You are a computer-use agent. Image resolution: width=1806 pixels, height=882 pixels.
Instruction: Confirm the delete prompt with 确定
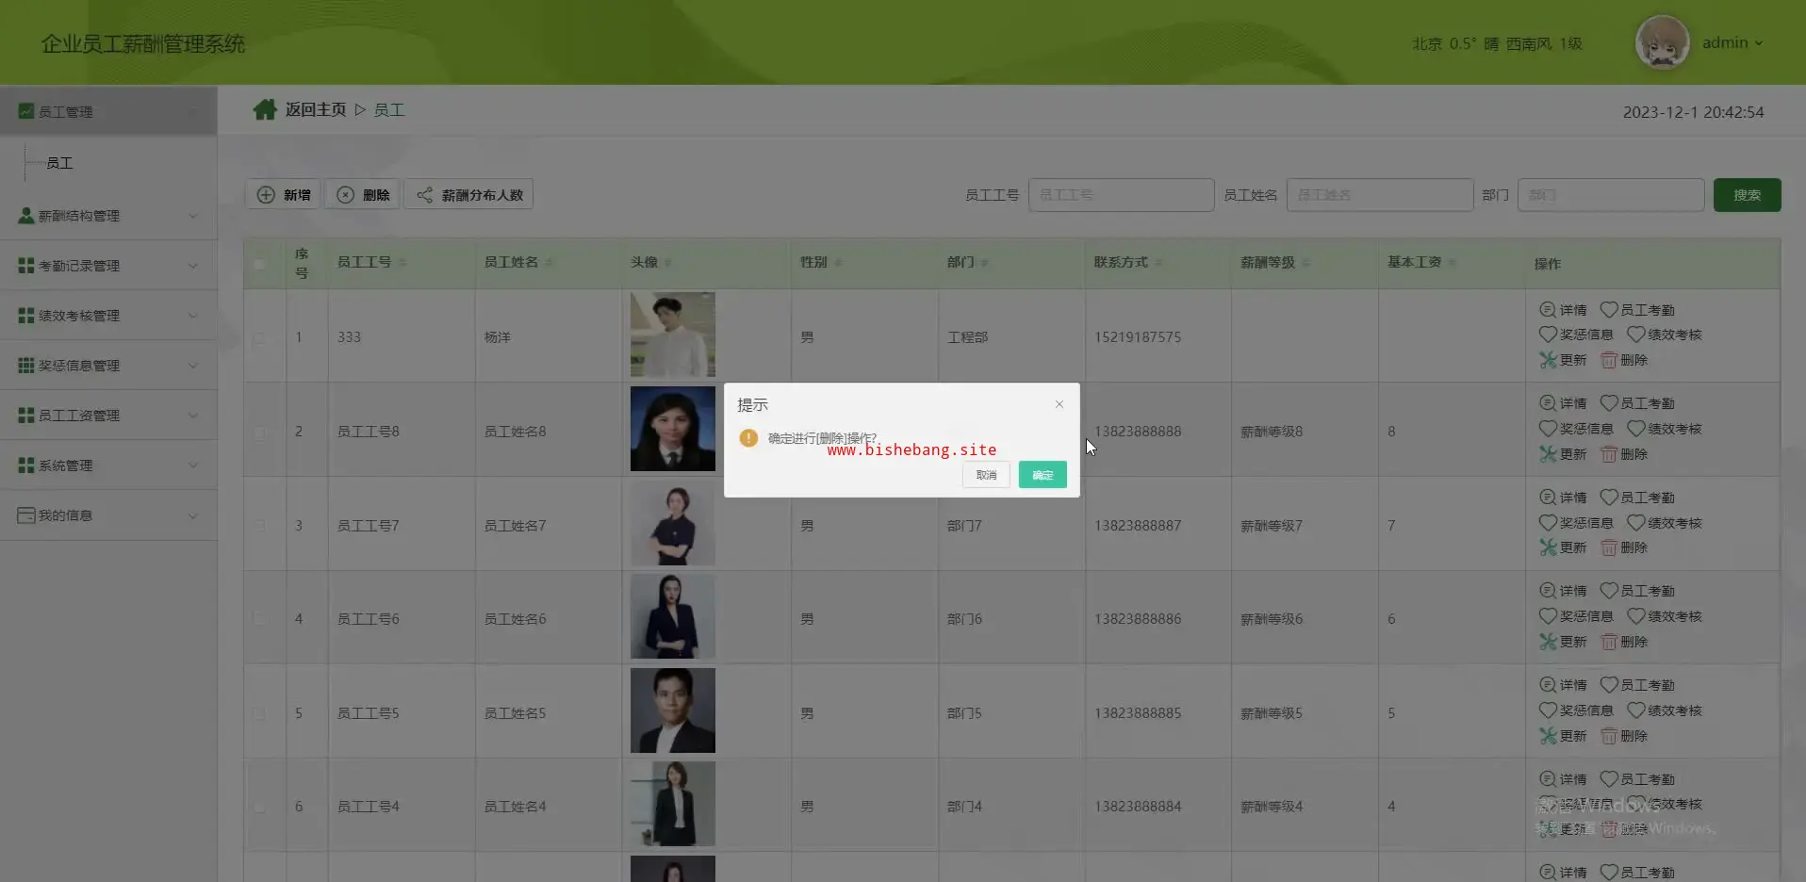[1043, 475]
